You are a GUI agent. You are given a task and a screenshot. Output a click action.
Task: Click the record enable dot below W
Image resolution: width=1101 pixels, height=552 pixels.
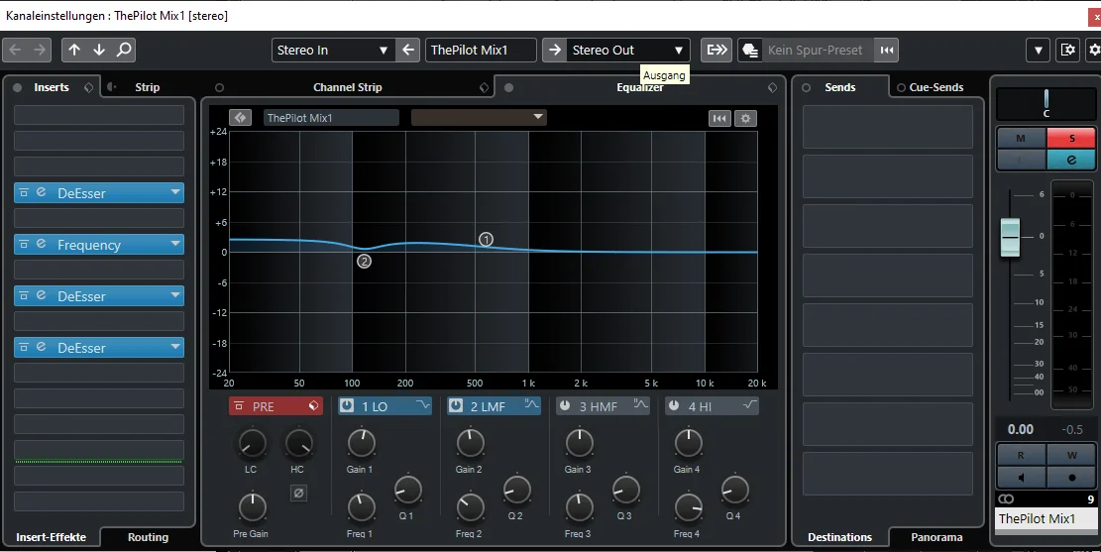click(1071, 477)
